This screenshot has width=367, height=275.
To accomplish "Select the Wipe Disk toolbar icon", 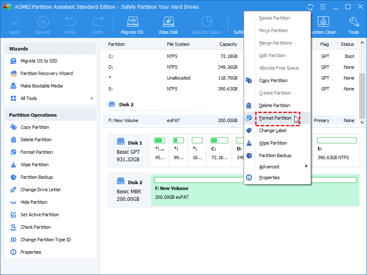I will 168,25.
